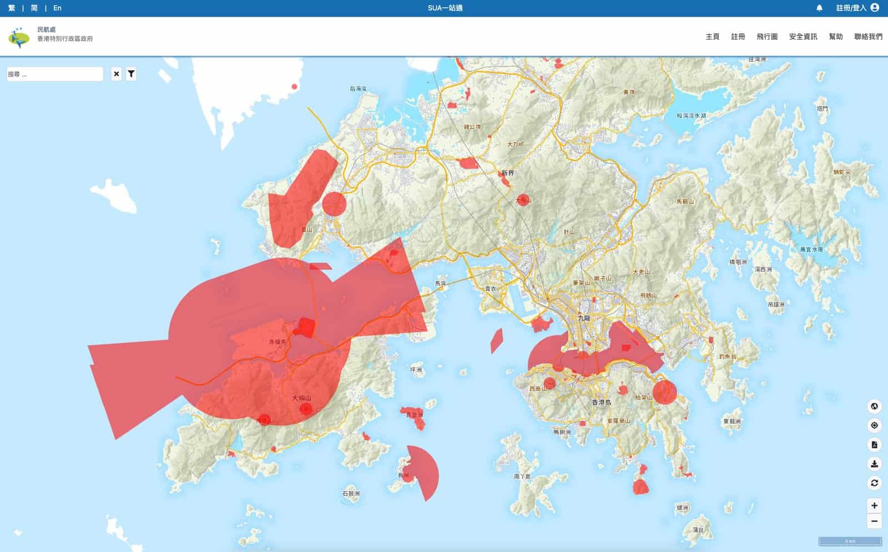Switch language to 繁 (Traditional Chinese)

point(12,8)
